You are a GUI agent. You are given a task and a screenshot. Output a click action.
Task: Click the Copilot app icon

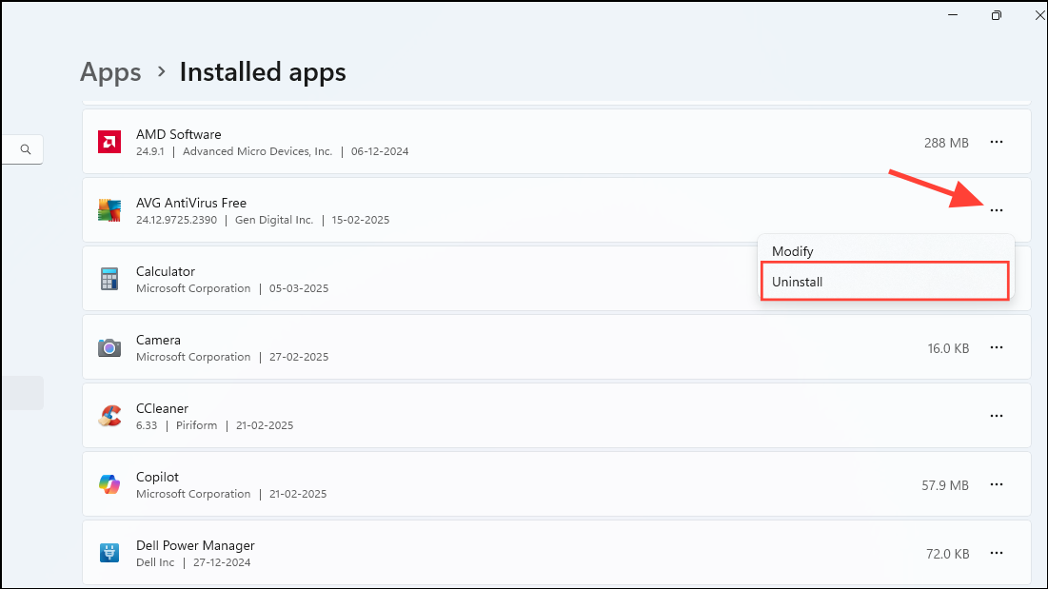click(109, 484)
